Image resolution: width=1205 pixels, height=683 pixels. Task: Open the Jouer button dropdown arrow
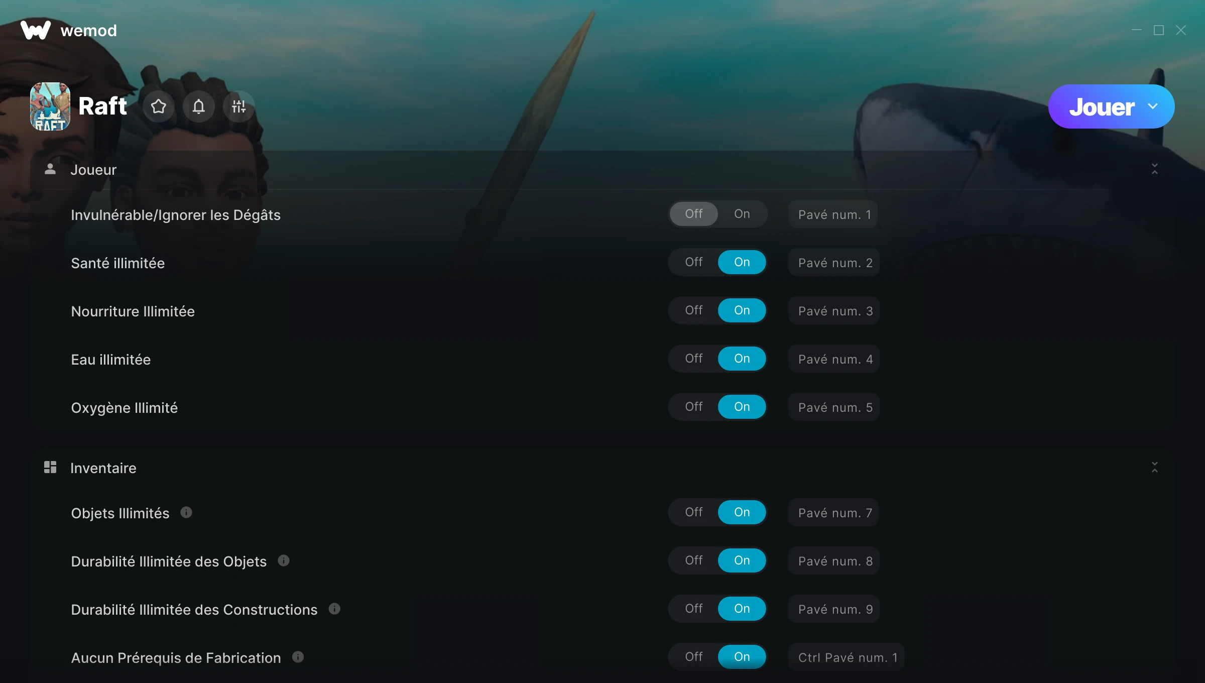[1153, 106]
